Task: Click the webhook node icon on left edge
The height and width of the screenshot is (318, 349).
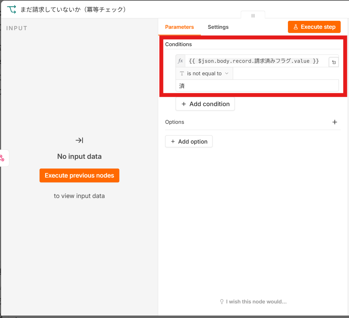Action: pyautogui.click(x=2, y=158)
